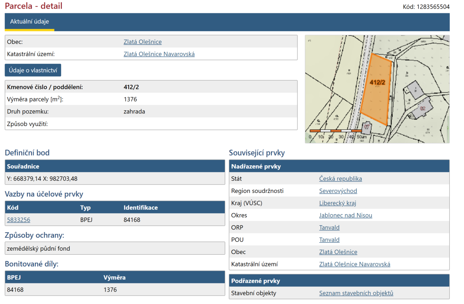
Task: Open Zlatá Olešnice Navarovská in the Nadřazené prvky table
Action: coord(355,264)
